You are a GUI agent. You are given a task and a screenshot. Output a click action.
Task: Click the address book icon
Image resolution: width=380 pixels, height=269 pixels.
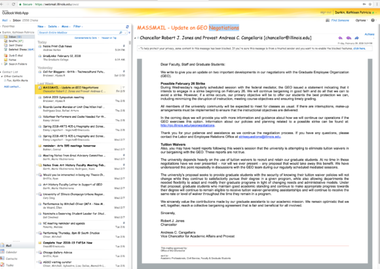point(328,20)
